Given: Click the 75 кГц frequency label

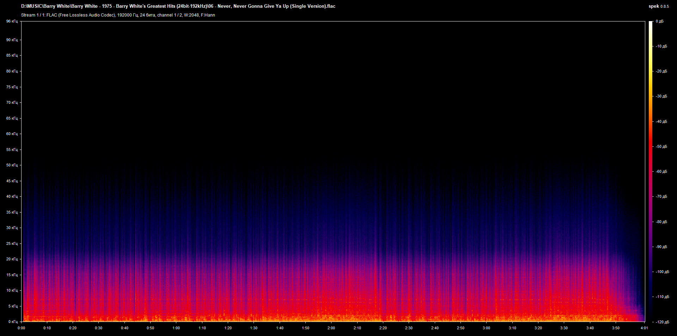Looking at the screenshot, I should (12, 87).
